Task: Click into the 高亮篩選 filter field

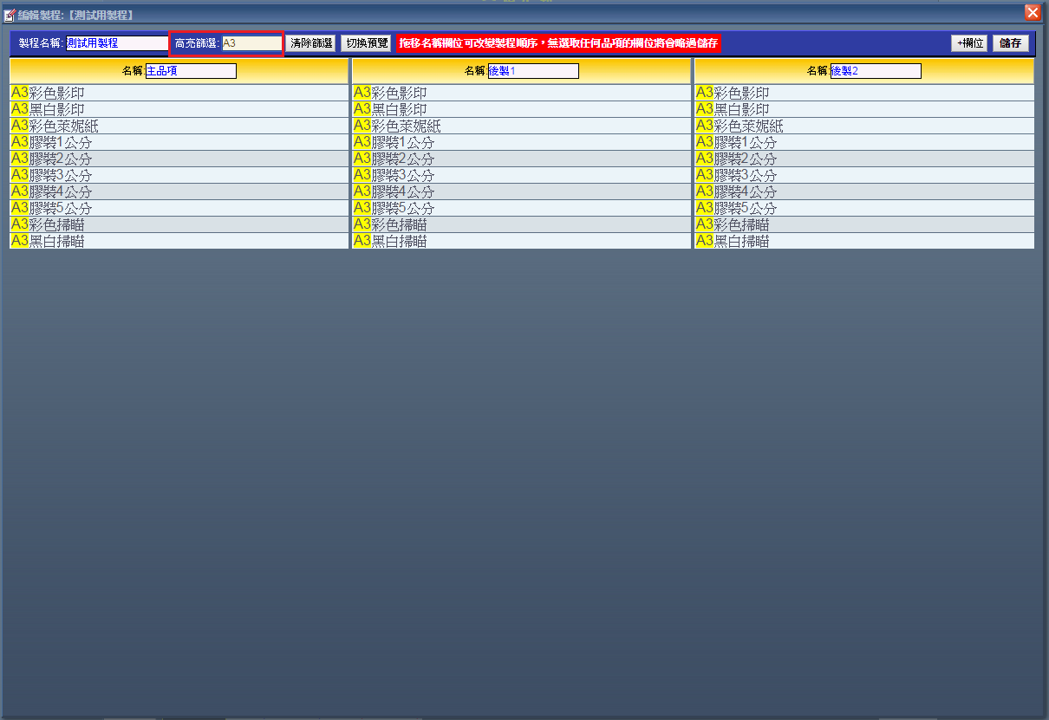Action: coord(251,42)
